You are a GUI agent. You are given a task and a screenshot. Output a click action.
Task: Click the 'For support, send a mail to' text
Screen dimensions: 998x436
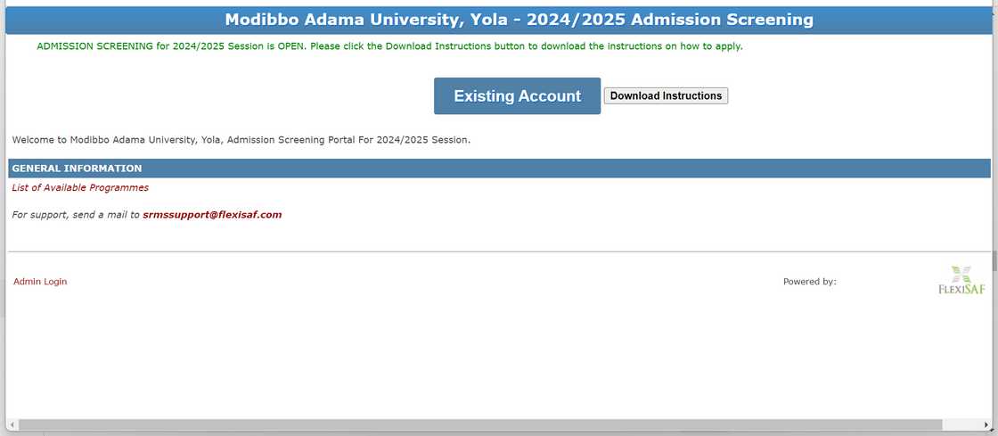(x=76, y=215)
